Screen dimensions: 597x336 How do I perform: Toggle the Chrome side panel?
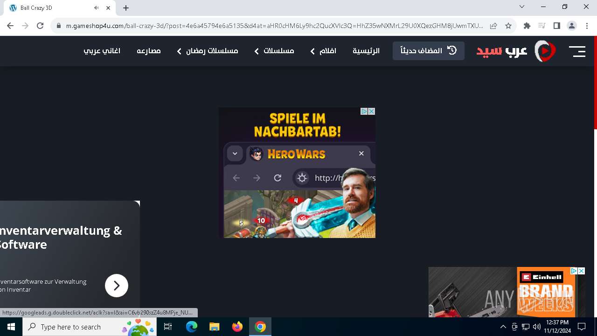556,26
